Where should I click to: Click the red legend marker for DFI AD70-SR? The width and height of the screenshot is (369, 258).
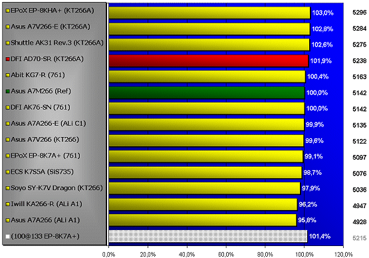[x=8, y=59]
